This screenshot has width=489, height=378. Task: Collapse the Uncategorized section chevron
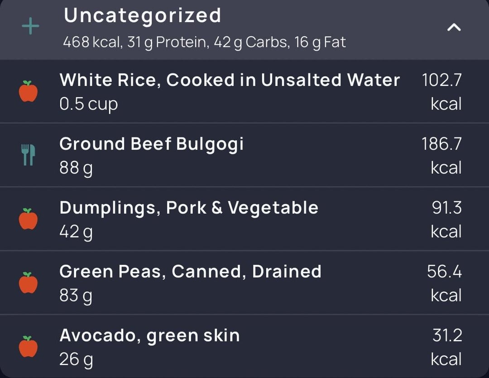pos(454,28)
